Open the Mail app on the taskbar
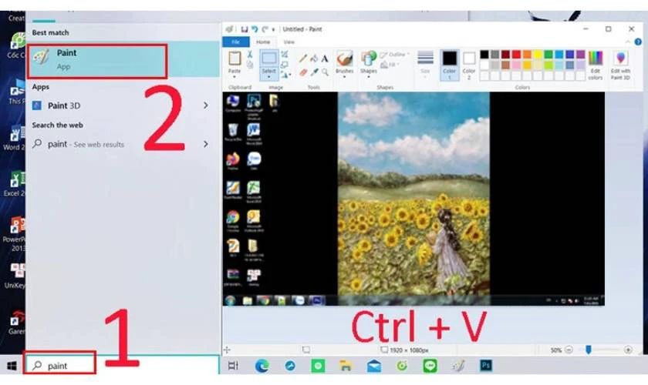This screenshot has height=385, width=648. coord(374,366)
